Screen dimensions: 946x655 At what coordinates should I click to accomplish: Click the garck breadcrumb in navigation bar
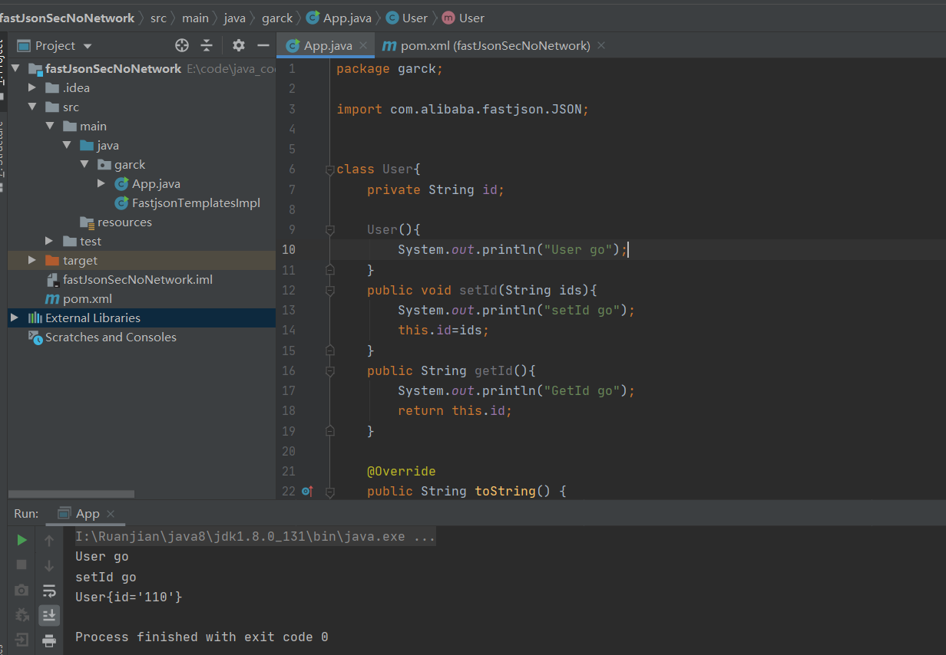[x=277, y=18]
